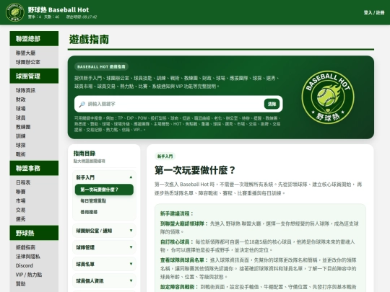The image size is (390, 292).
Task: Collapse the 新手入門 guide section
Action: pos(104,177)
